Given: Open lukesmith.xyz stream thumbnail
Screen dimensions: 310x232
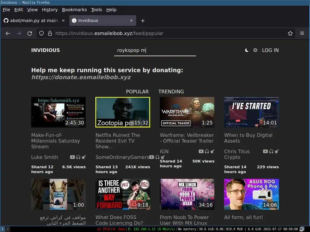Looking at the screenshot, I should 58,112.
